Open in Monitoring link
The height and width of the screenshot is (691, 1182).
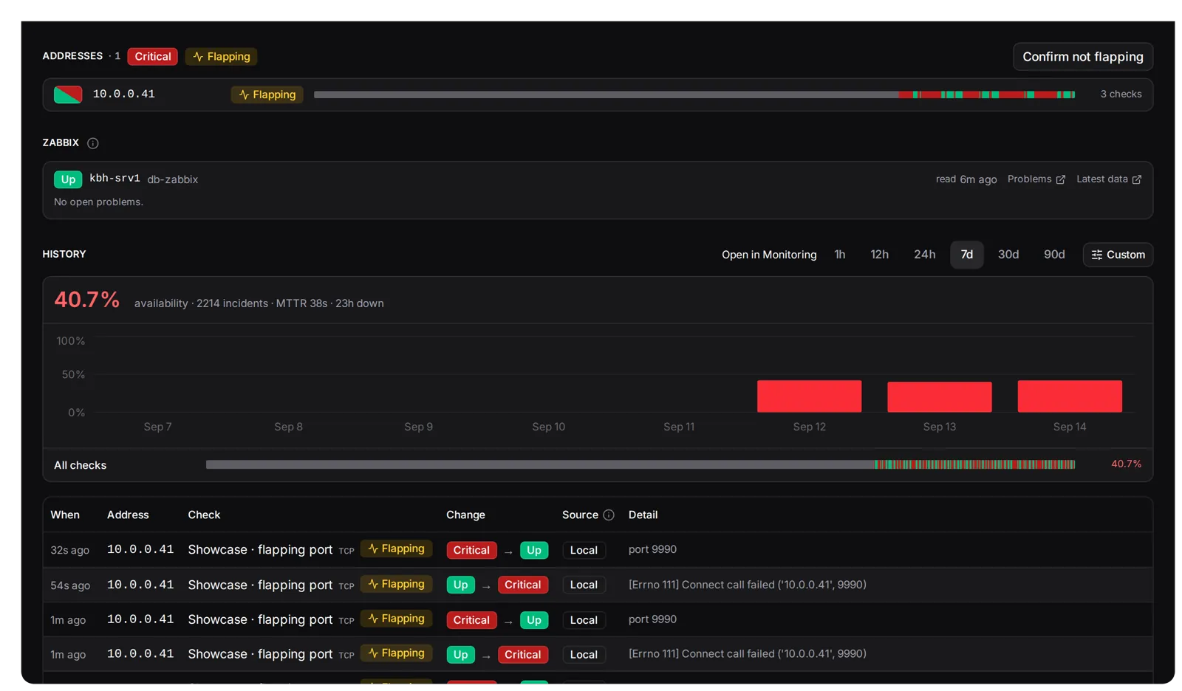(769, 255)
